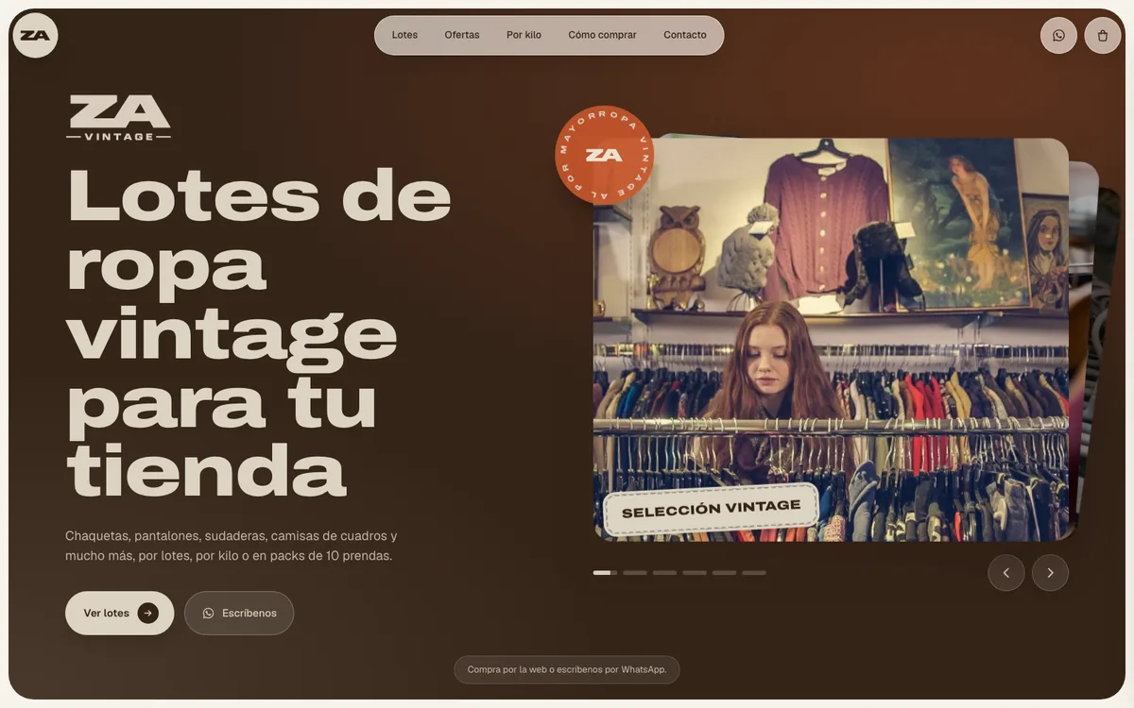Open the Contacto nav item
This screenshot has width=1134, height=708.
pyautogui.click(x=685, y=35)
